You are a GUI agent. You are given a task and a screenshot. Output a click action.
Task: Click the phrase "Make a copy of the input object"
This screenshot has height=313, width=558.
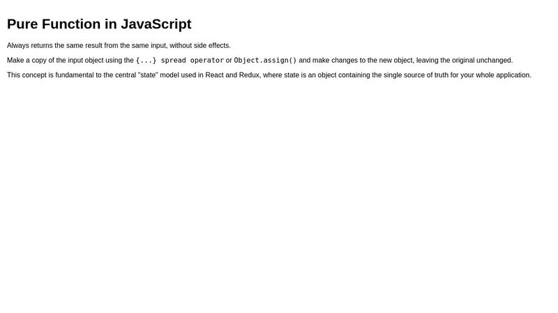55,61
